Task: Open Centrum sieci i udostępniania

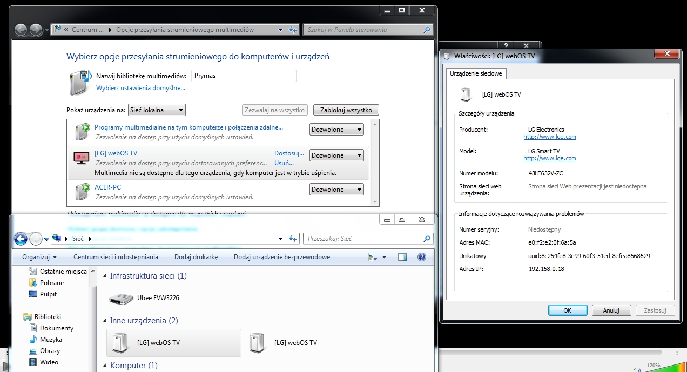Action: pyautogui.click(x=116, y=257)
